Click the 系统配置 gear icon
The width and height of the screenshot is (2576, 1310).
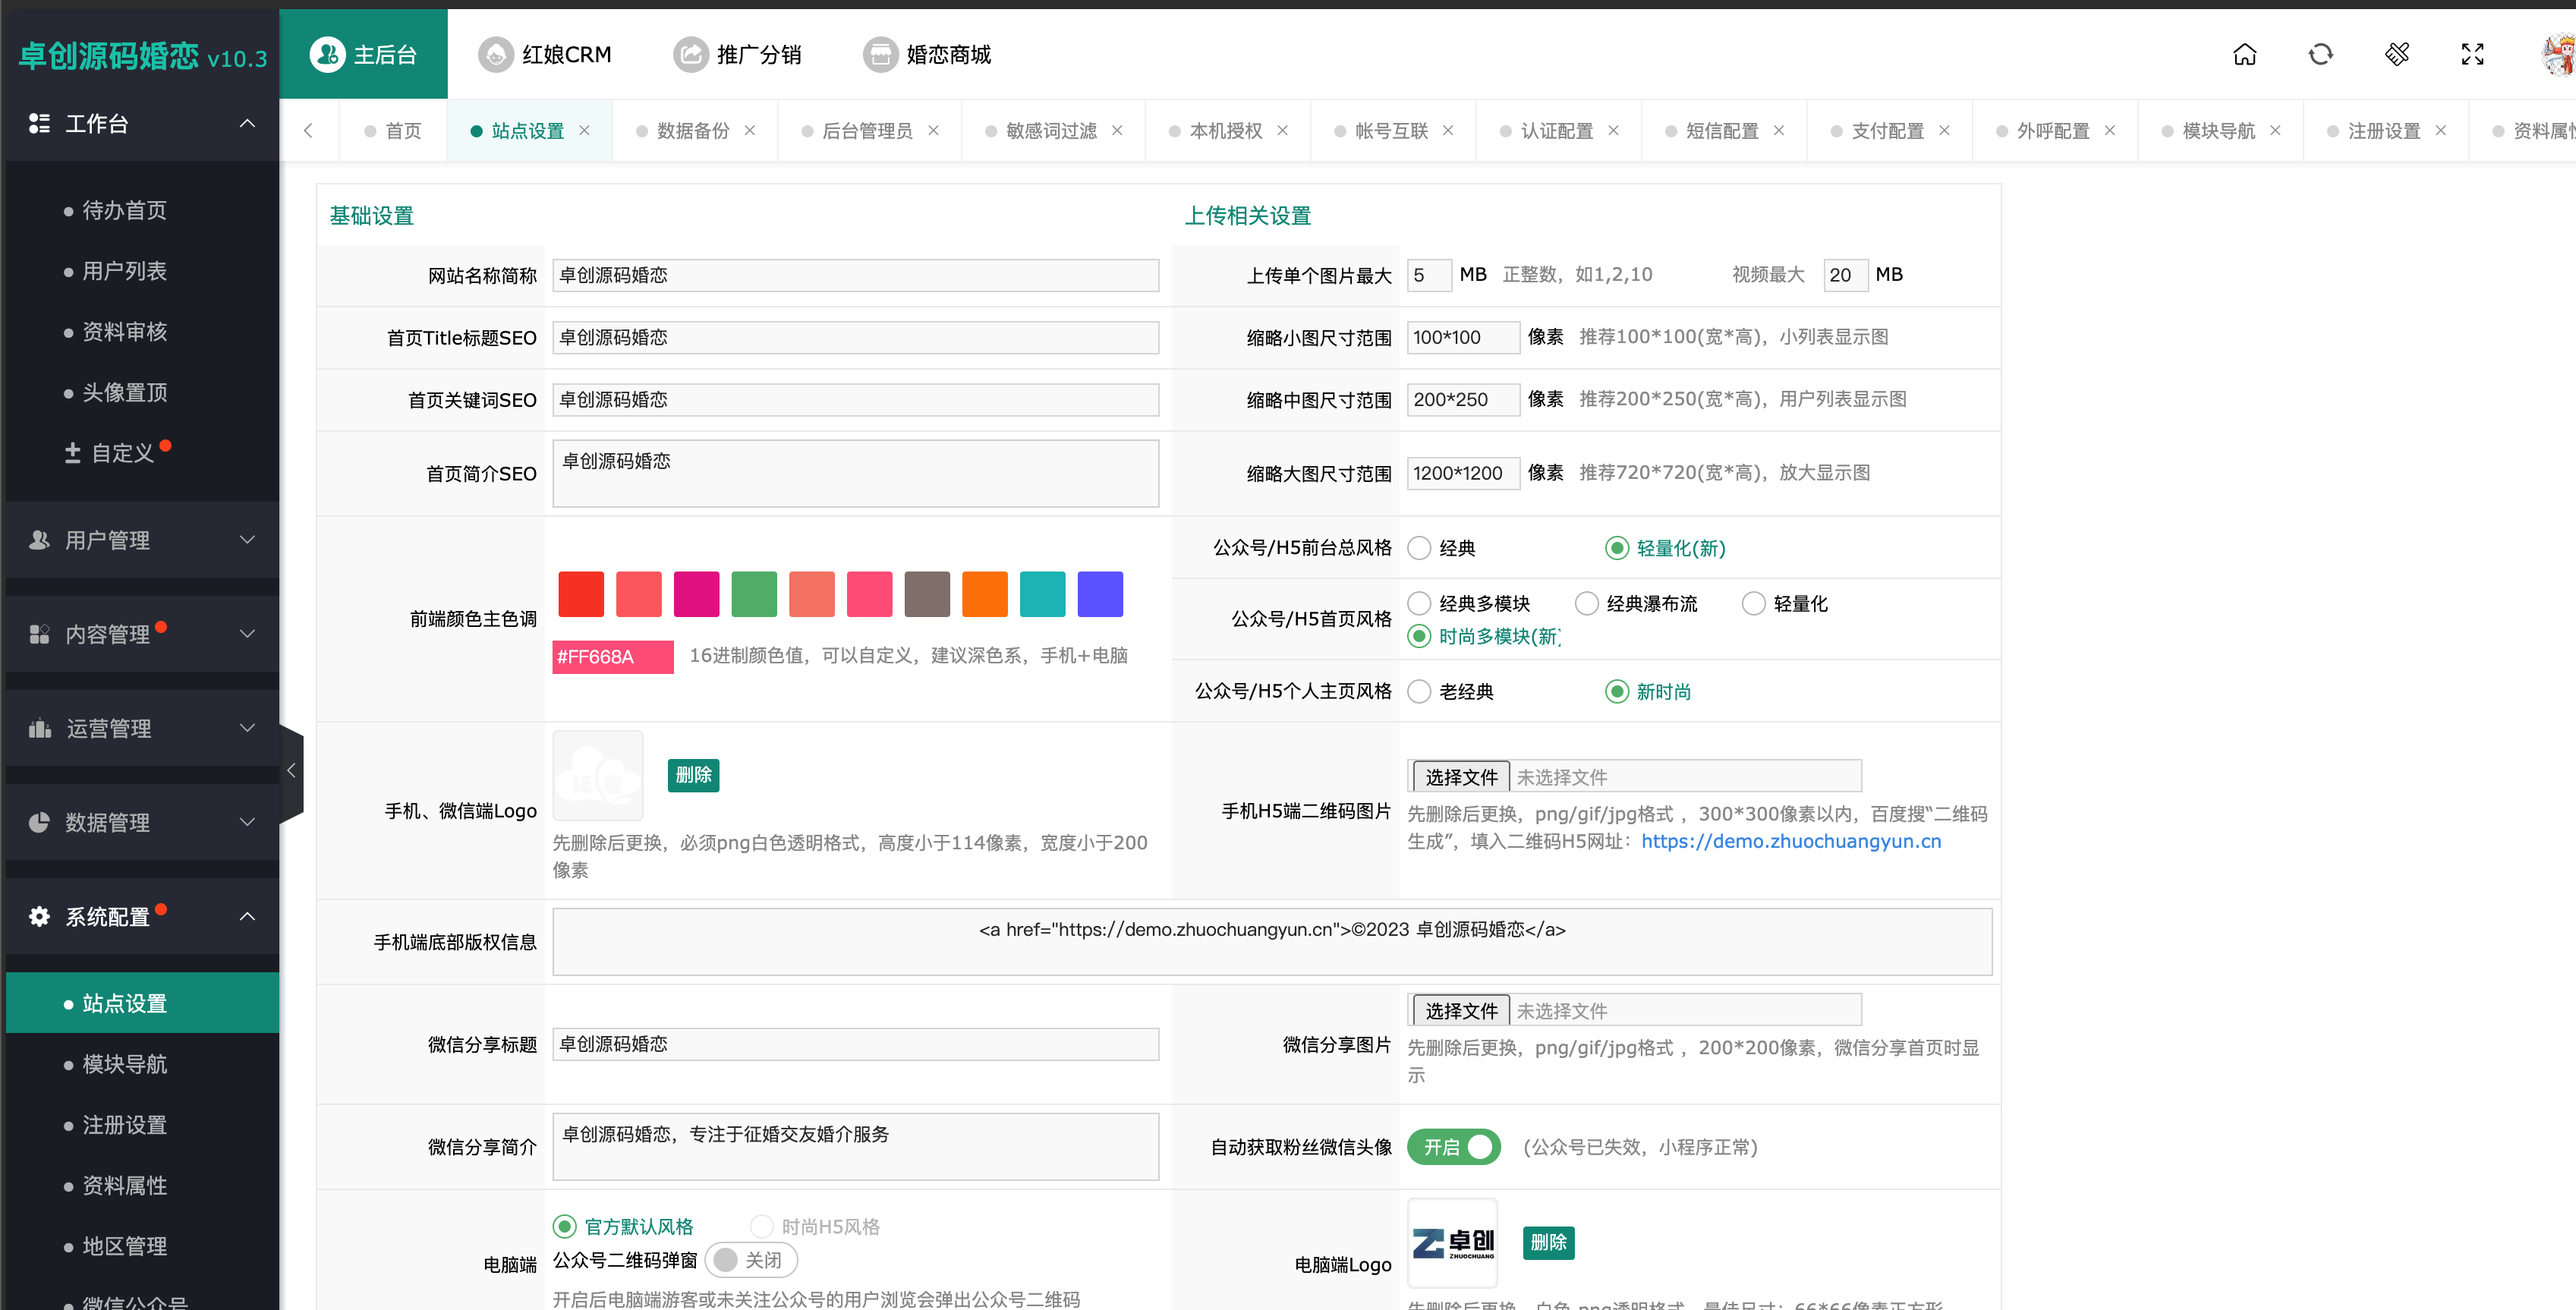pos(39,916)
